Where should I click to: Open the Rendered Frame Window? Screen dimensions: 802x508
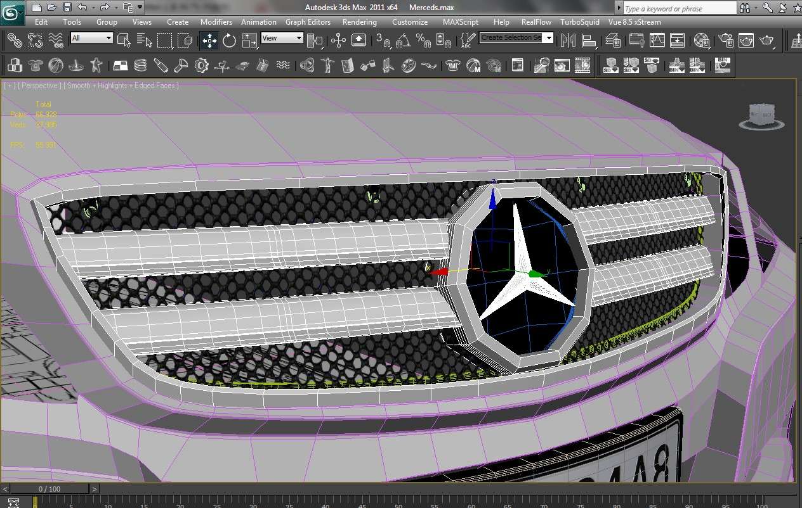click(x=746, y=41)
